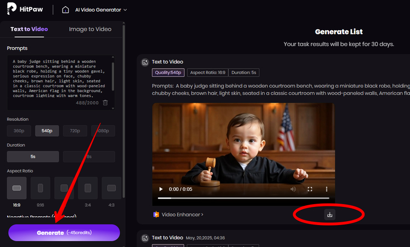The height and width of the screenshot is (247, 410).
Task: Click the Duration: 5s tag
Action: coord(244,72)
